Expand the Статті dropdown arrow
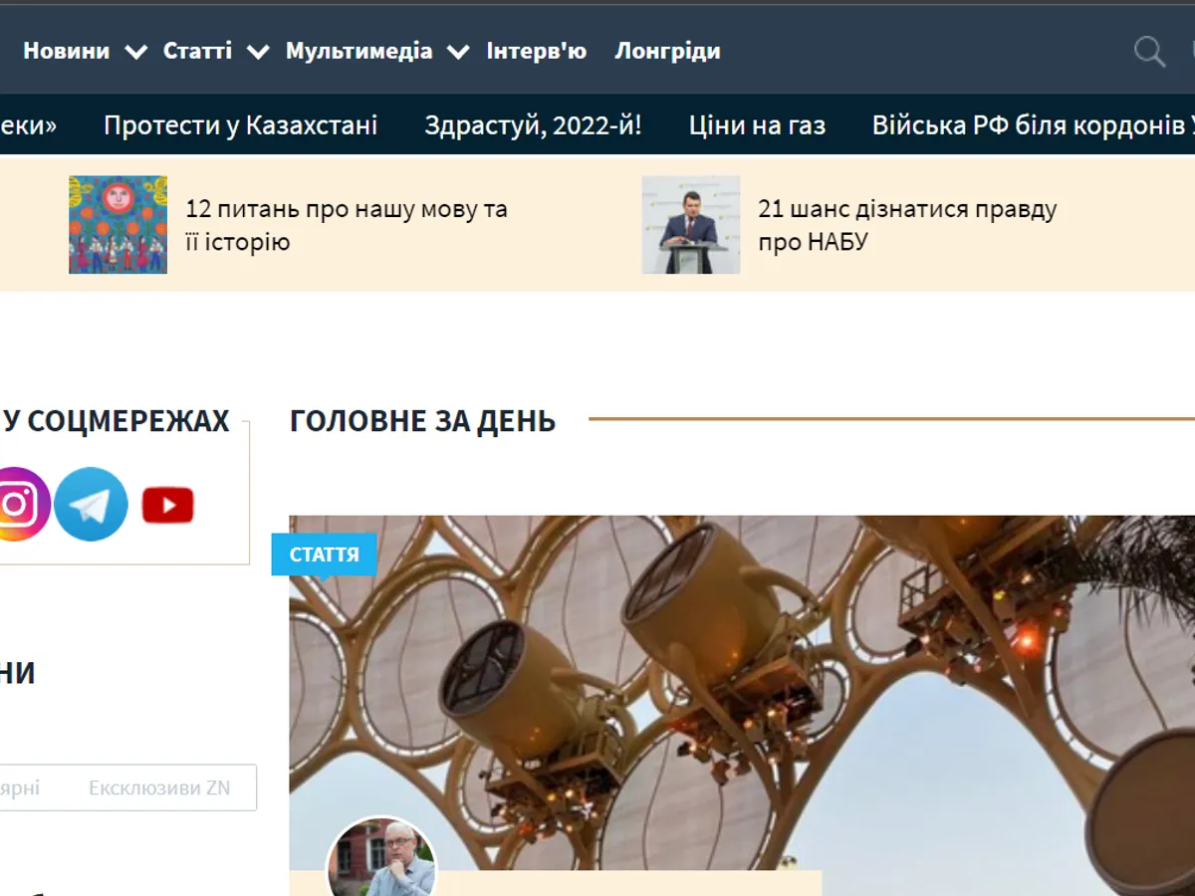Viewport: 1195px width, 896px height. click(x=258, y=52)
